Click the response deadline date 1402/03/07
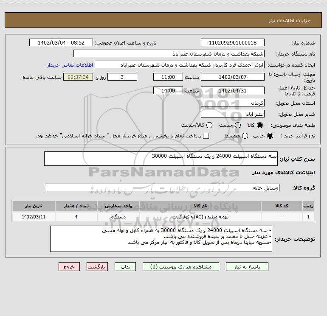The width and height of the screenshot is (327, 316). (233, 77)
